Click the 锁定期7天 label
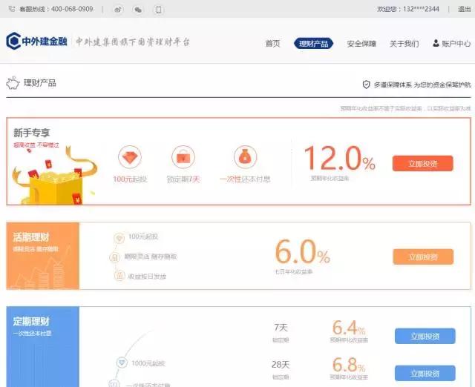This screenshot has height=387, width=475. [x=183, y=179]
